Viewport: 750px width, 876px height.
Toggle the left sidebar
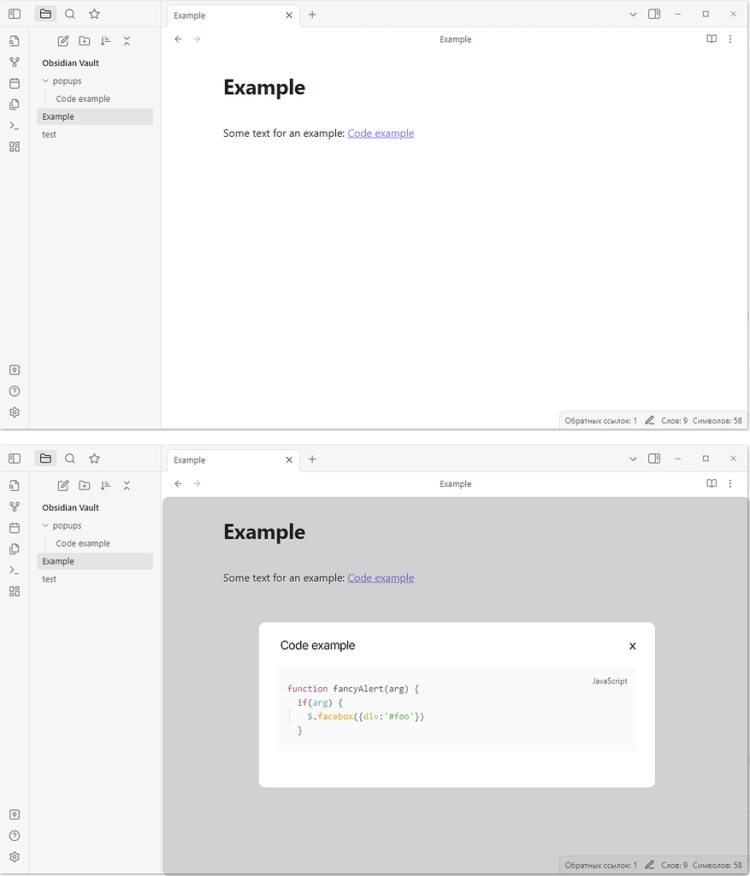click(x=14, y=14)
